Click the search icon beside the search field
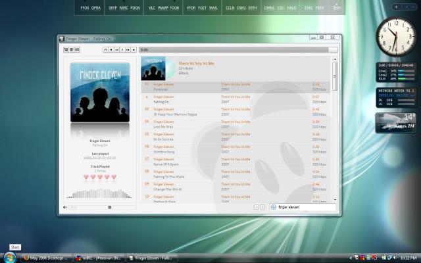421x263 pixels. click(274, 207)
